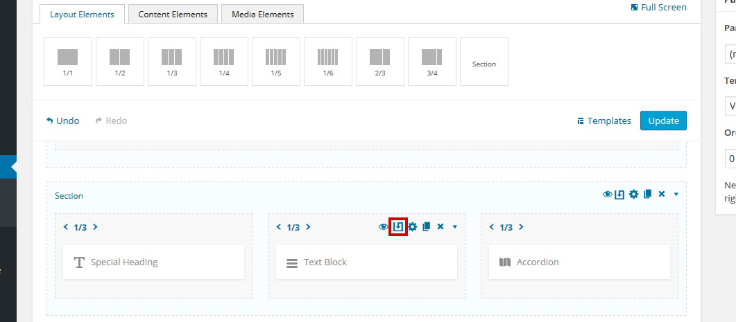Viewport: 736px width, 322px height.
Task: Open the Special Heading element
Action: pos(153,262)
